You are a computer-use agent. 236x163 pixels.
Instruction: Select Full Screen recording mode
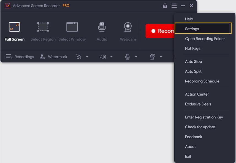tap(14, 32)
